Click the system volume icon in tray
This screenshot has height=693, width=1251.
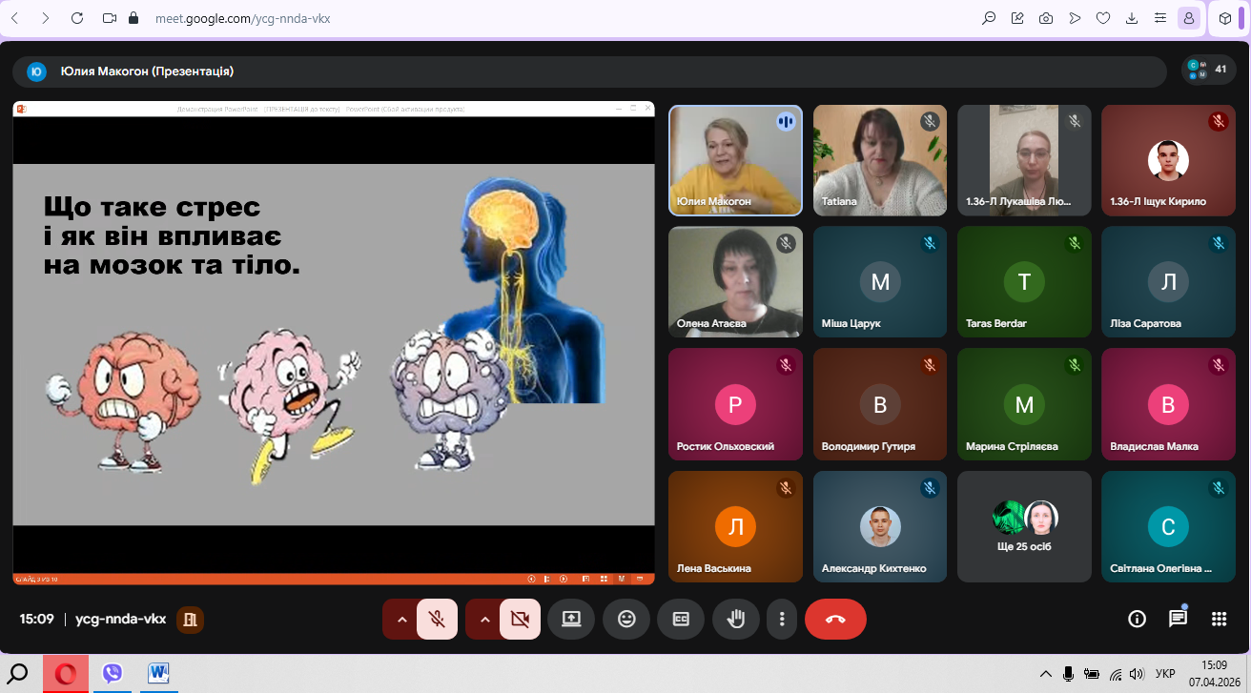(x=1136, y=674)
